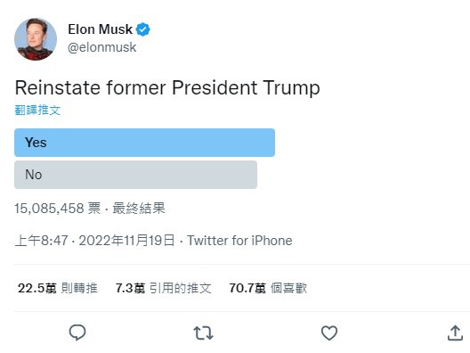
Task: Retweet using the retweet arrows icon
Action: point(203,332)
